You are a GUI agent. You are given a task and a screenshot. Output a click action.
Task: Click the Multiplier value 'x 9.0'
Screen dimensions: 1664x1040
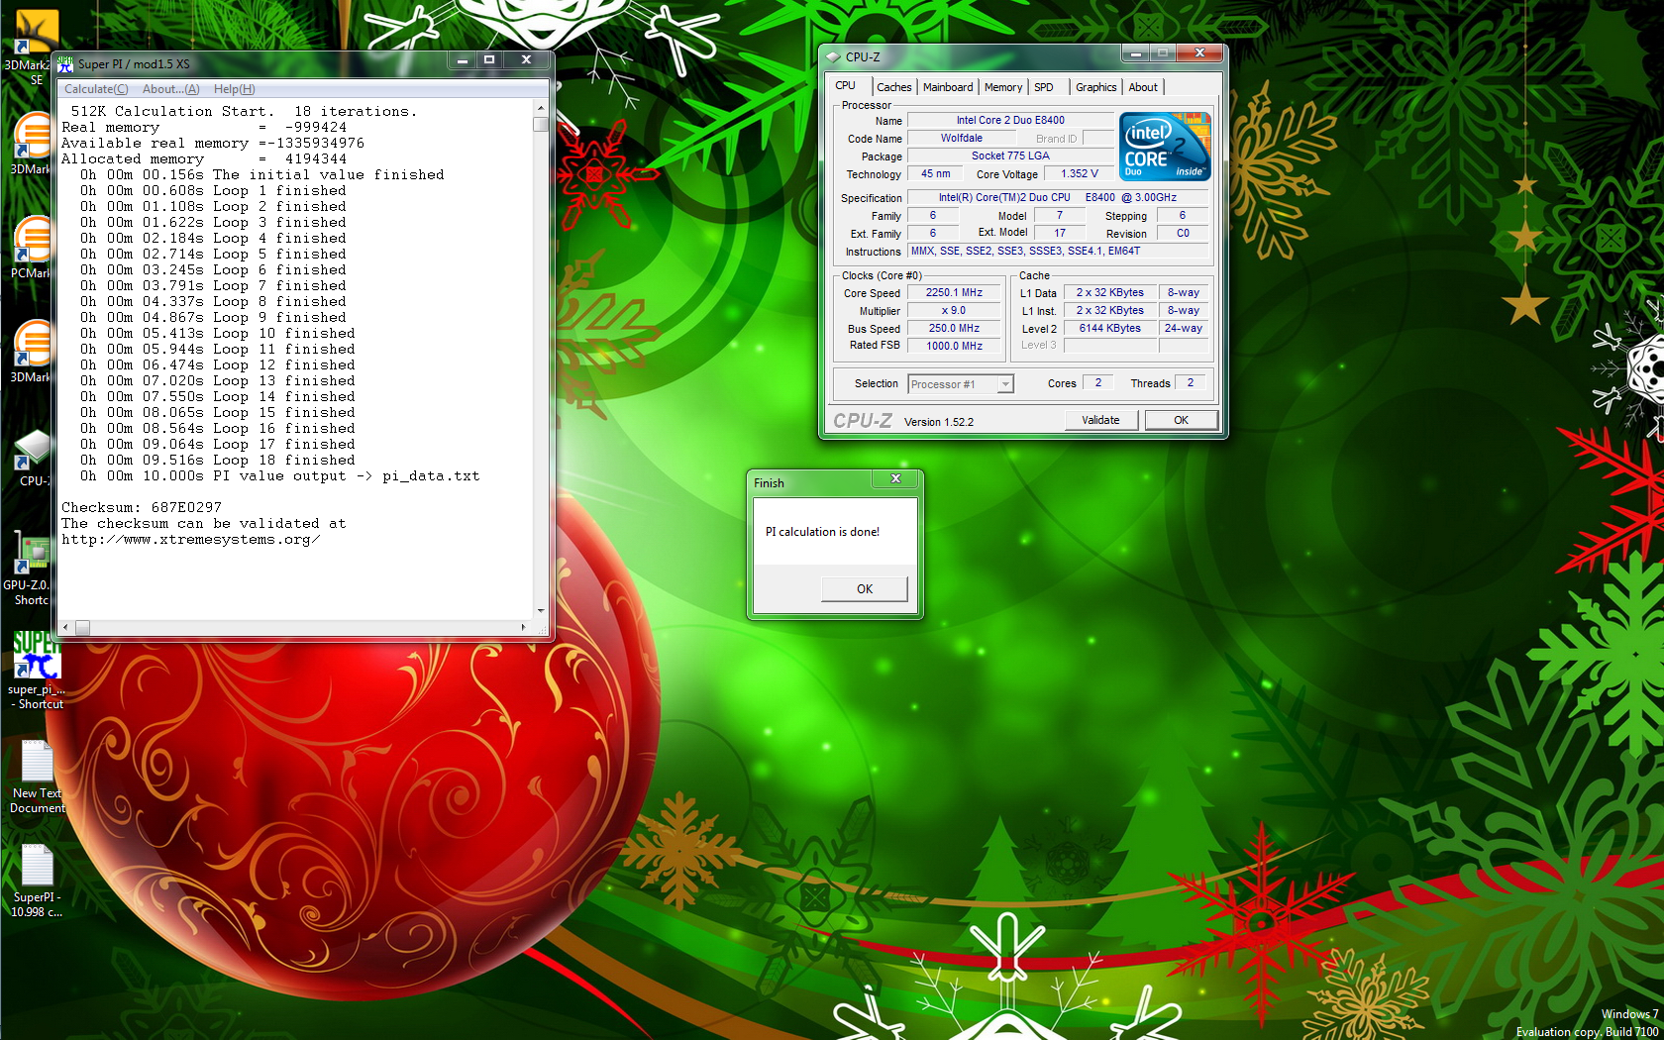[954, 311]
